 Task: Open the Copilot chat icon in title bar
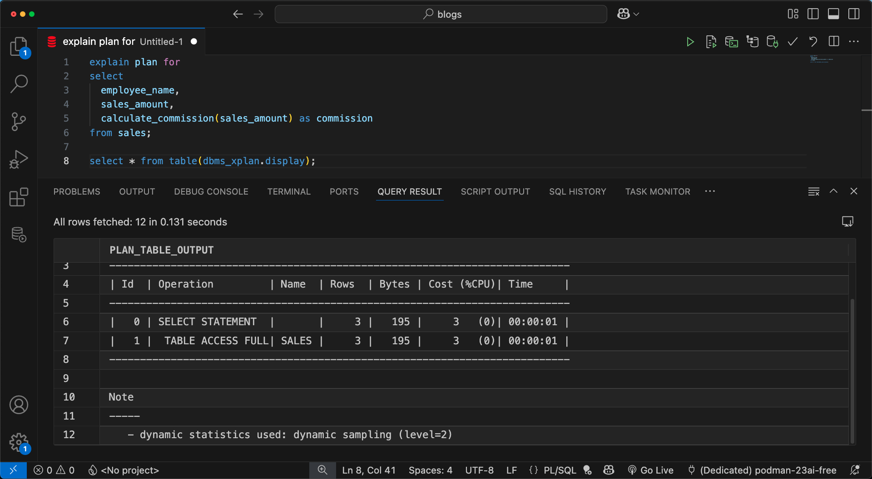pos(624,14)
